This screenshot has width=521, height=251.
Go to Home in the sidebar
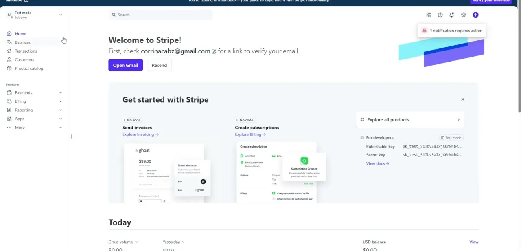coord(20,34)
